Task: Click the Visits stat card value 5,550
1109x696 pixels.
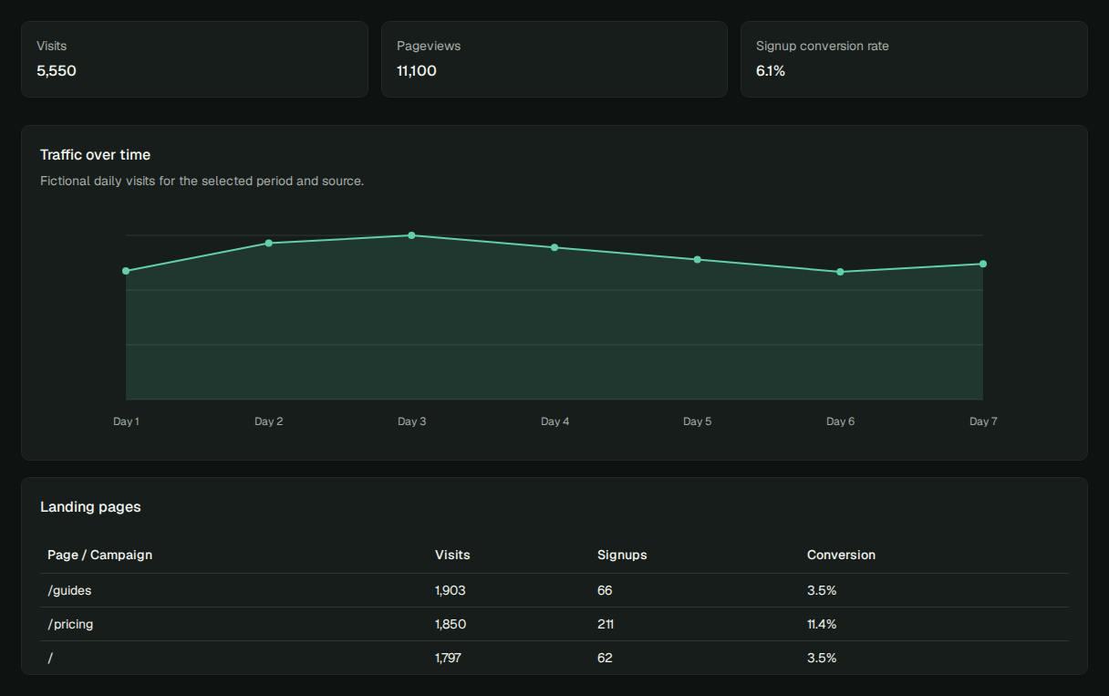Action: (57, 71)
